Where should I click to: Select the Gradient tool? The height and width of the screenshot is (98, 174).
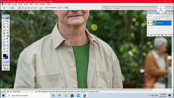[7, 36]
